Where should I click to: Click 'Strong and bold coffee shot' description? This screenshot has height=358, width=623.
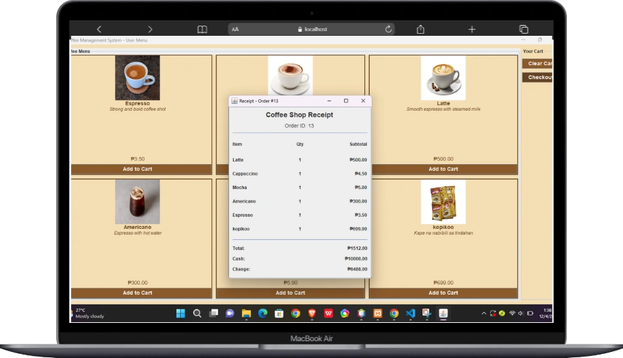point(137,109)
